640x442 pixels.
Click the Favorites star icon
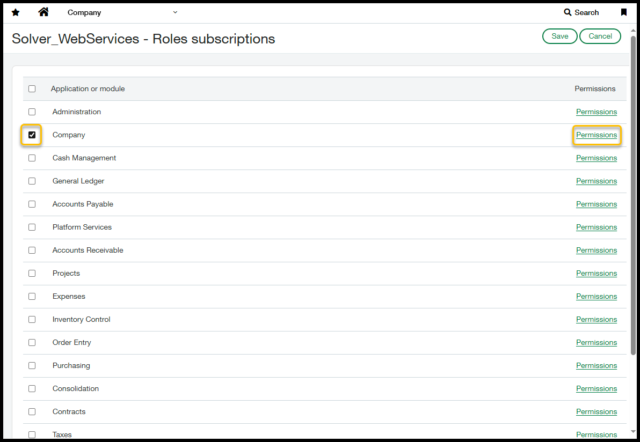pos(16,12)
